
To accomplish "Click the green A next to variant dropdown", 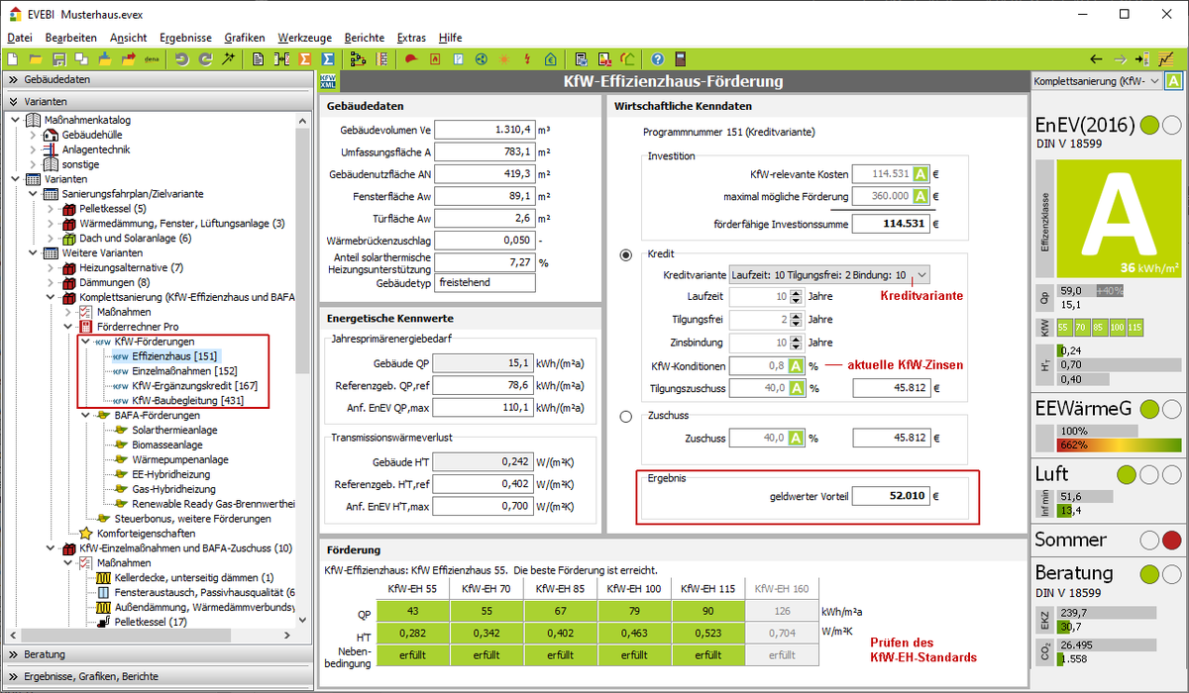I will click(x=1172, y=81).
